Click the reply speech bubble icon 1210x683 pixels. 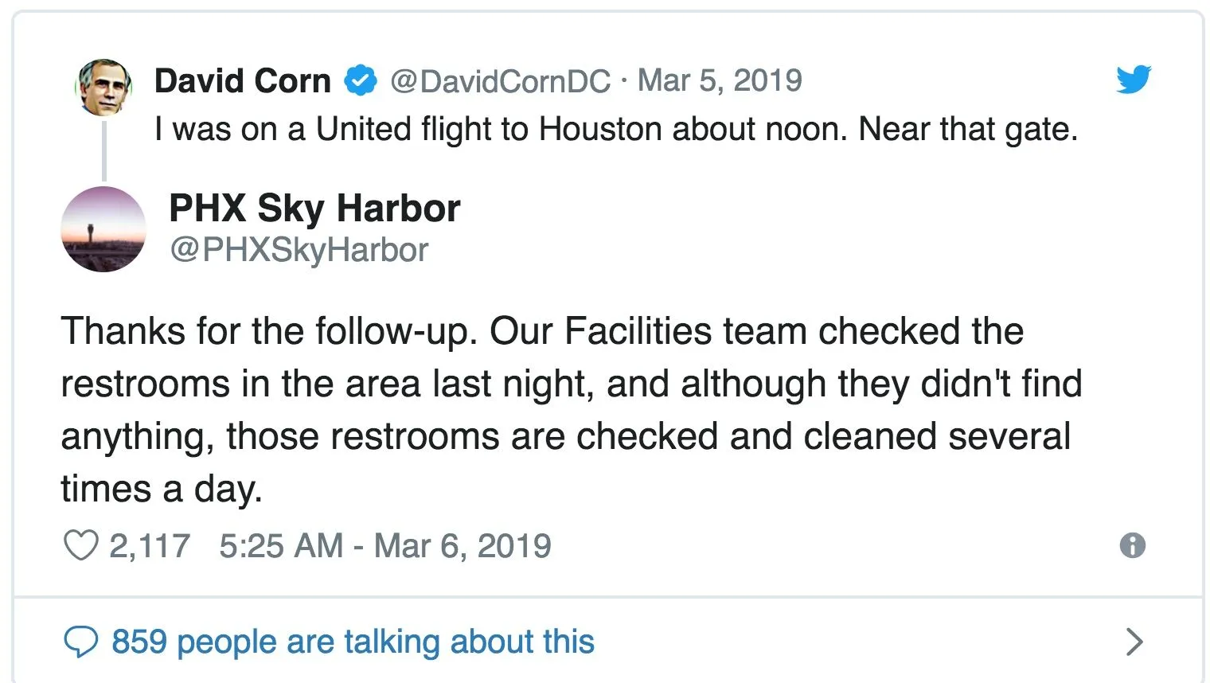pyautogui.click(x=80, y=642)
